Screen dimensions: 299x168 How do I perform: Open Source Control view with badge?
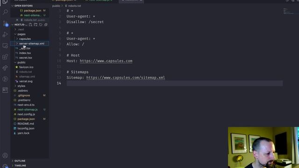pos(5,23)
